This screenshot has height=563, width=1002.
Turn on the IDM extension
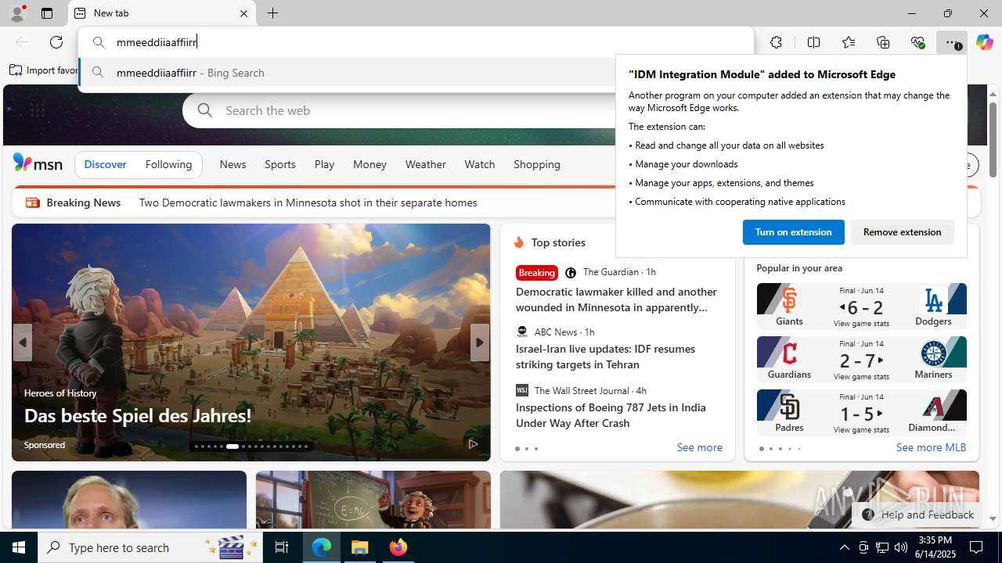pos(793,232)
